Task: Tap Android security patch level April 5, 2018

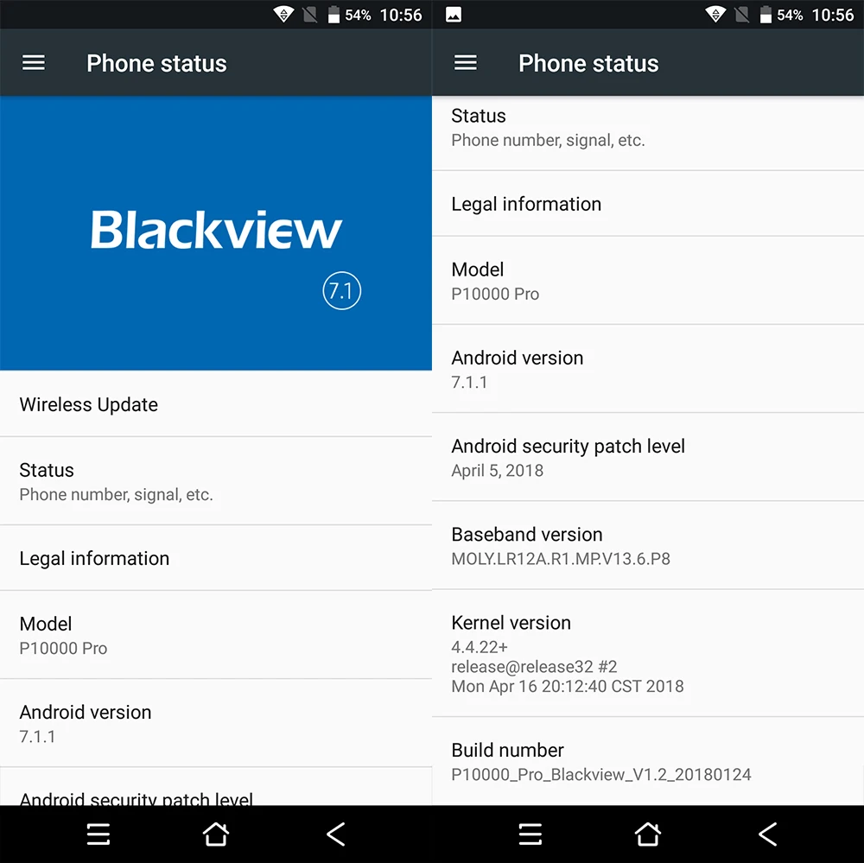Action: pyautogui.click(x=648, y=457)
